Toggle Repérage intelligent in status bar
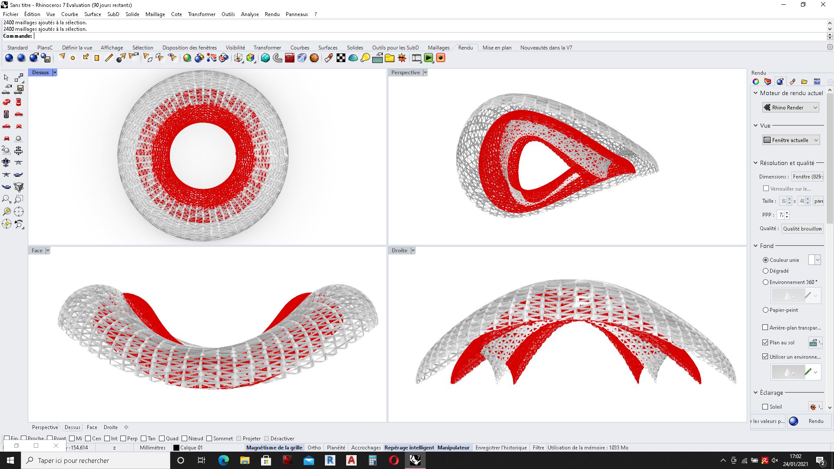 tap(409, 448)
